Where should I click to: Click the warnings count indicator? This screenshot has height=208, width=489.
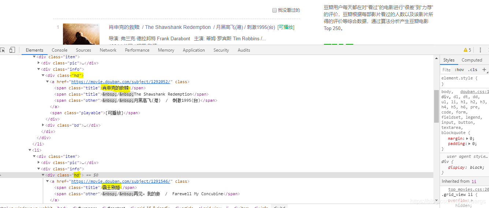467,50
